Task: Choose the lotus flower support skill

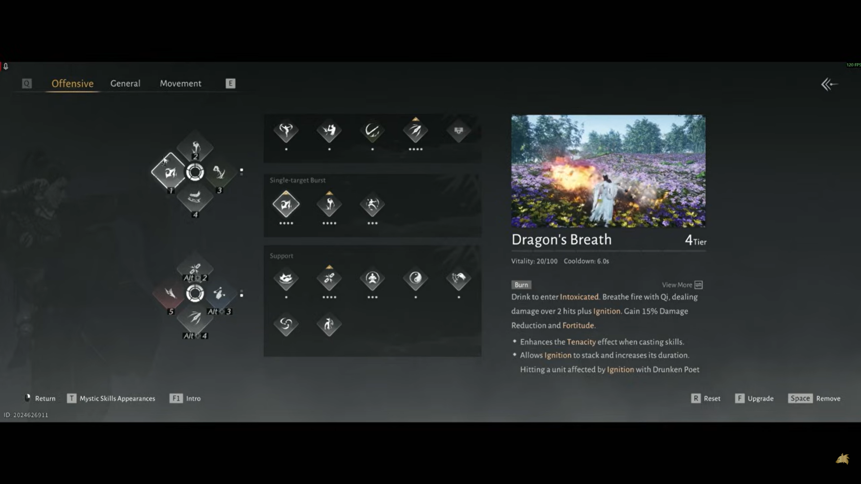Action: [x=286, y=278]
